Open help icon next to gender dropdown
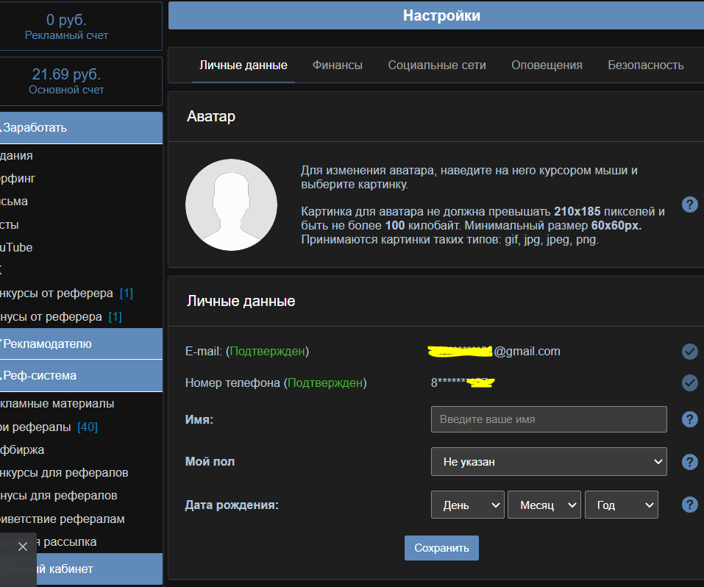Viewport: 704px width, 587px height. click(x=689, y=462)
